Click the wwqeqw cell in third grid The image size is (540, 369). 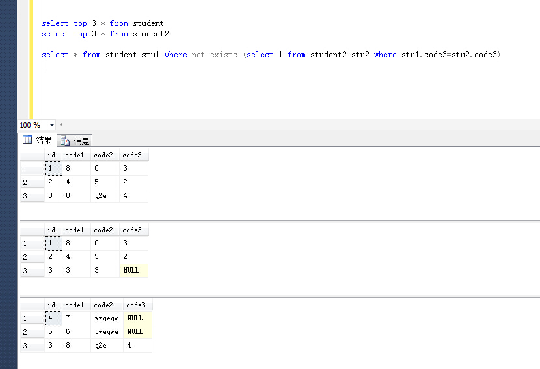[x=107, y=318]
